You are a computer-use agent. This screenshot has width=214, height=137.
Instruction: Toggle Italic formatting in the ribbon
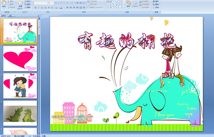[39, 8]
